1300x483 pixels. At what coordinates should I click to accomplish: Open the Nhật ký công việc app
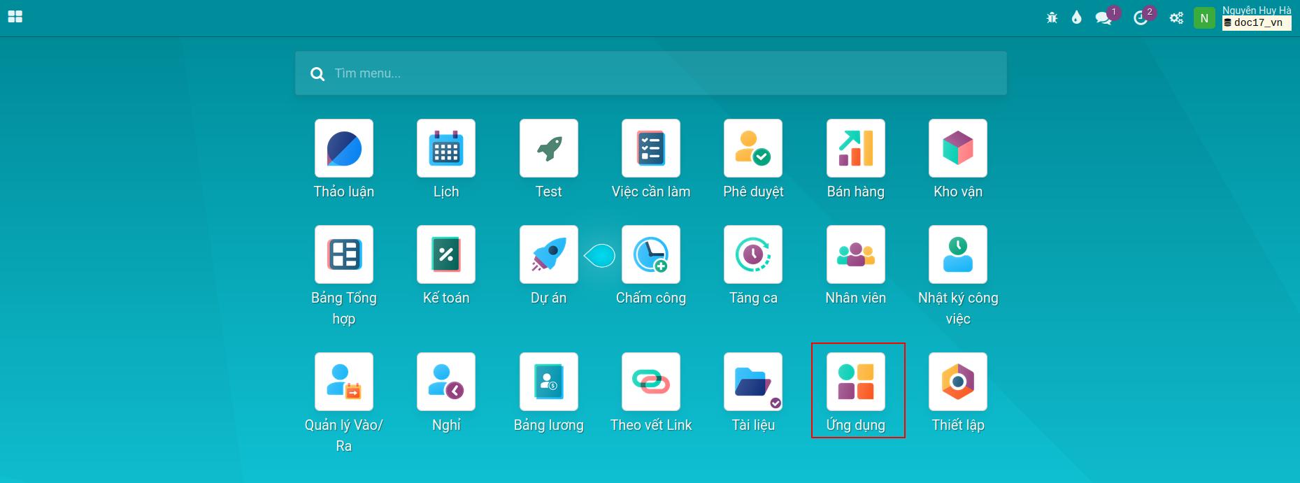tap(958, 254)
